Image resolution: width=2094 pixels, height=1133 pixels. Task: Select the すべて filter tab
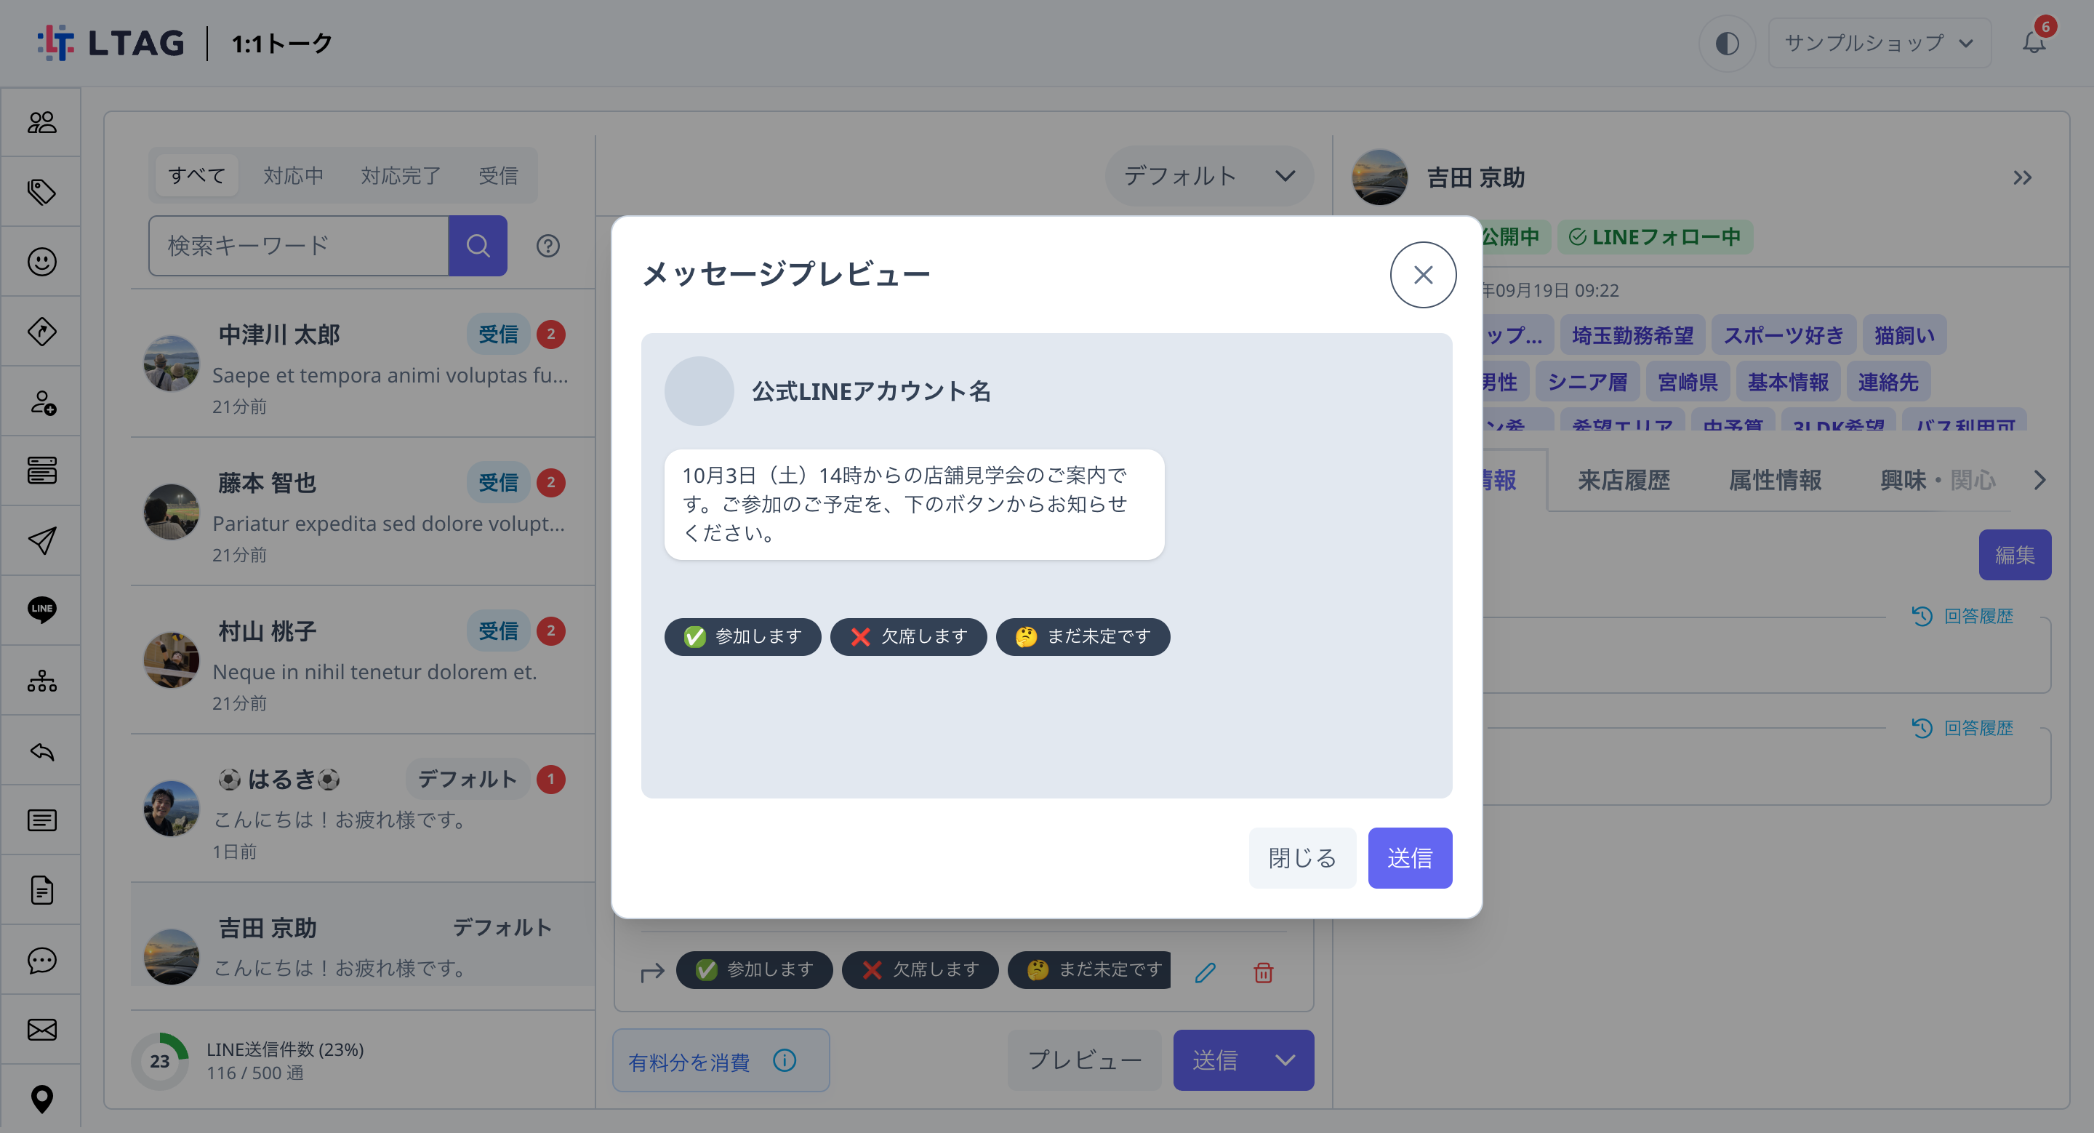point(197,175)
